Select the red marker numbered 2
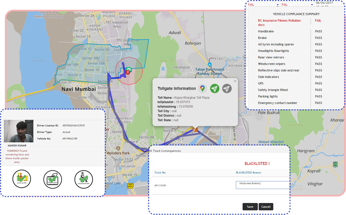This screenshot has width=346, height=215. coord(128,72)
